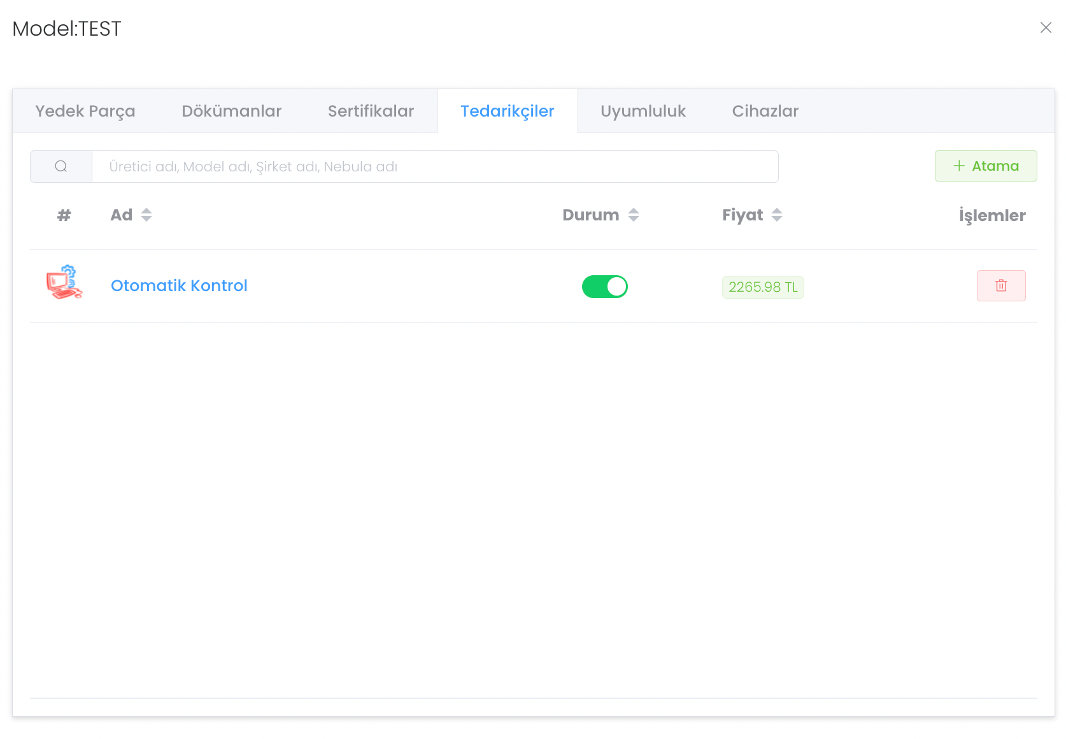Image resolution: width=1066 pixels, height=739 pixels.
Task: Close the Model:TEST dialog
Action: [1045, 28]
